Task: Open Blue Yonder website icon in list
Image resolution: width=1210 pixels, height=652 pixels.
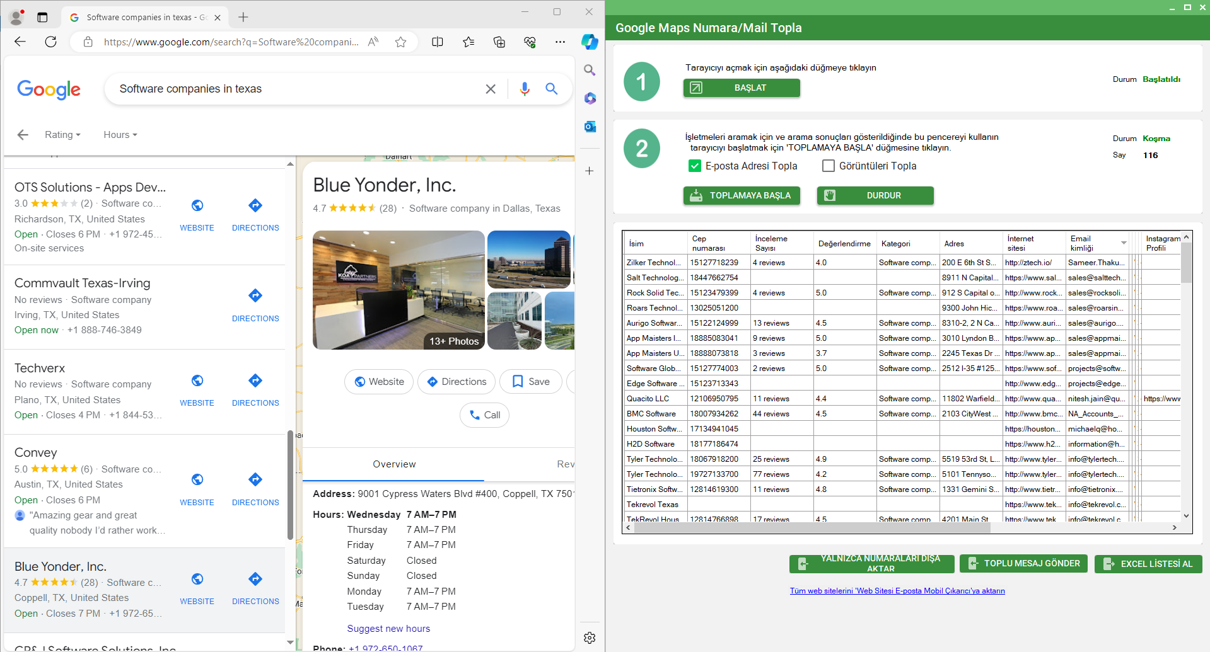Action: (197, 579)
